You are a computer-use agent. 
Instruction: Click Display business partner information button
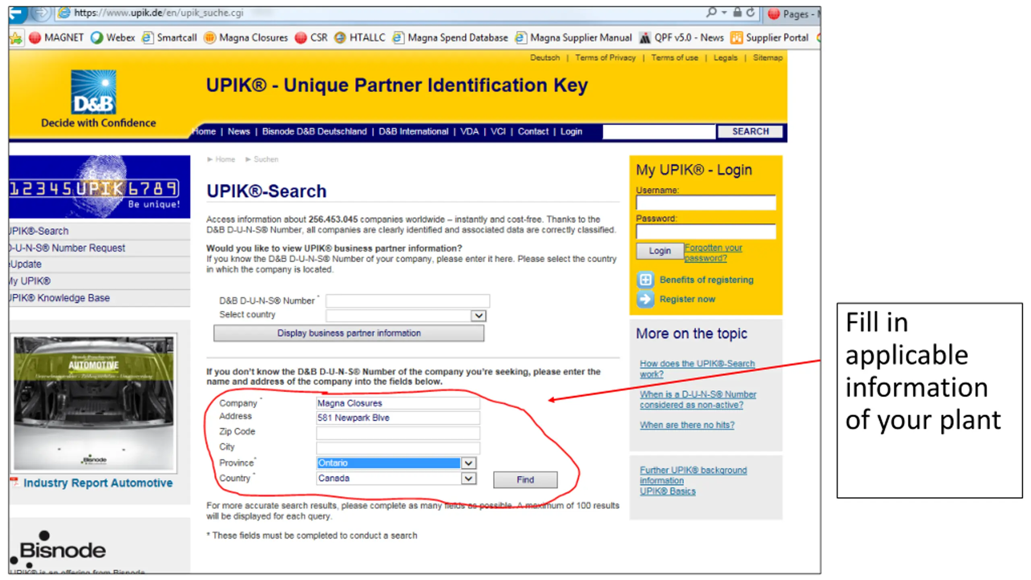[x=349, y=333]
